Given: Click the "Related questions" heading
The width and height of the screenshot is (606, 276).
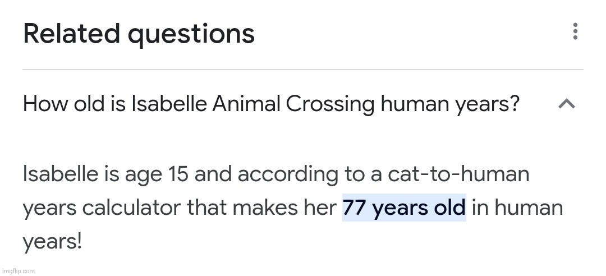Looking at the screenshot, I should [139, 34].
